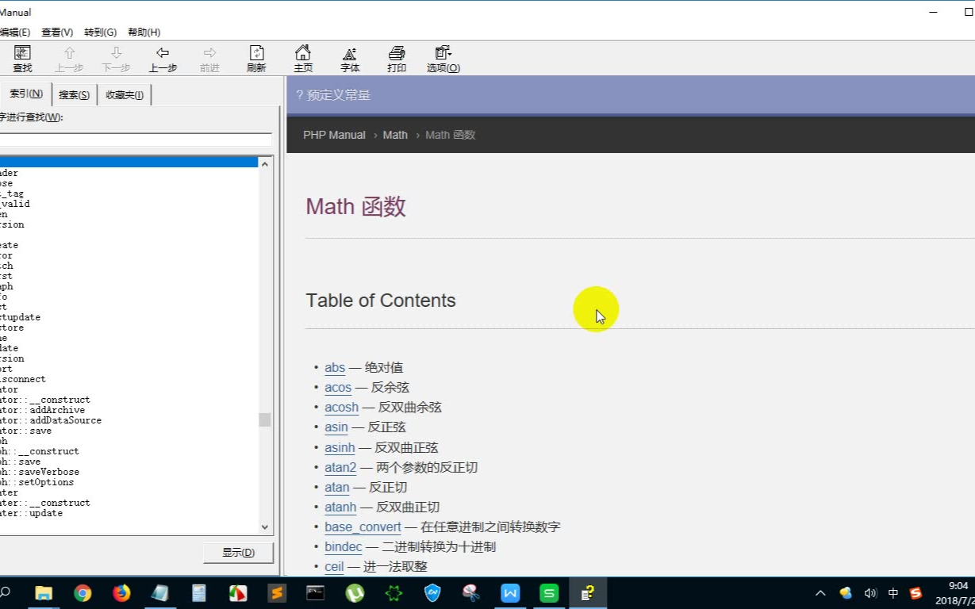Viewport: 975px width, 609px height.
Task: Open WPS Writer from the taskbar
Action: coord(510,592)
